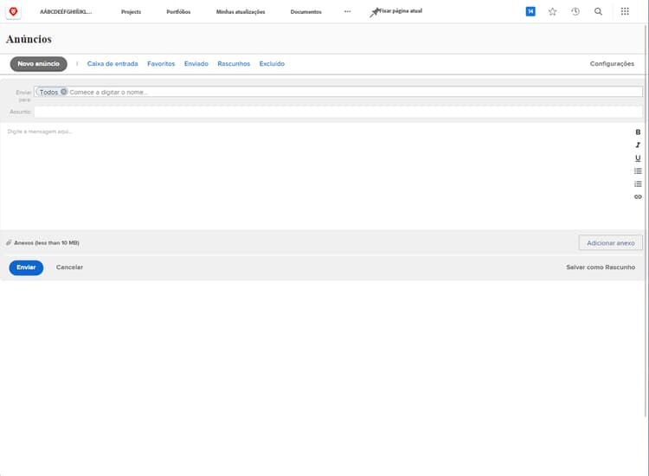
Task: Click the page vertical scrollbar
Action: [646, 219]
